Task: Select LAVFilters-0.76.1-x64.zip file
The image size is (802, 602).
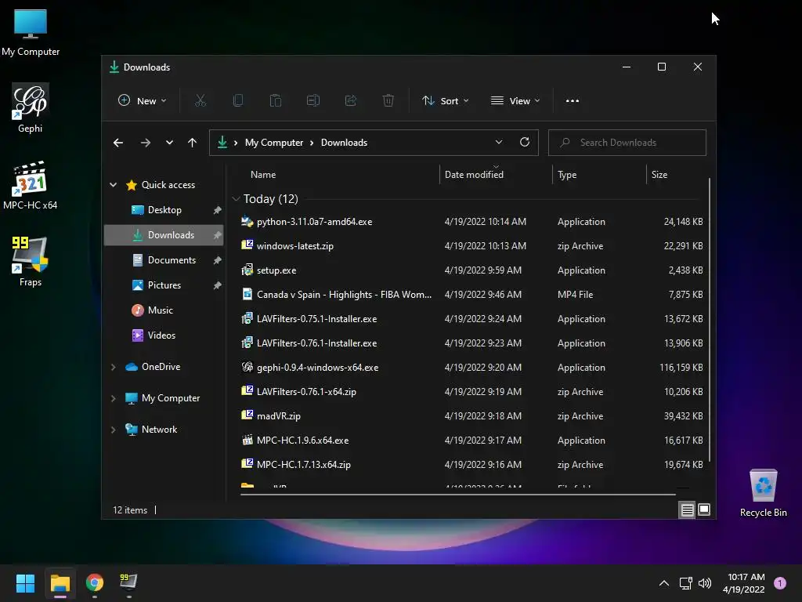Action: coord(471,392)
